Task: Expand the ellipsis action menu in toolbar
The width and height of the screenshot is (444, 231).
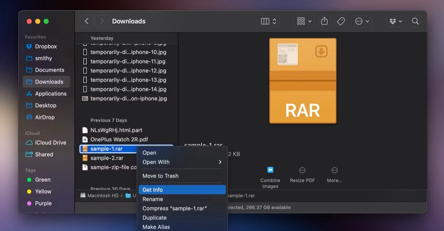Action: coord(362,21)
